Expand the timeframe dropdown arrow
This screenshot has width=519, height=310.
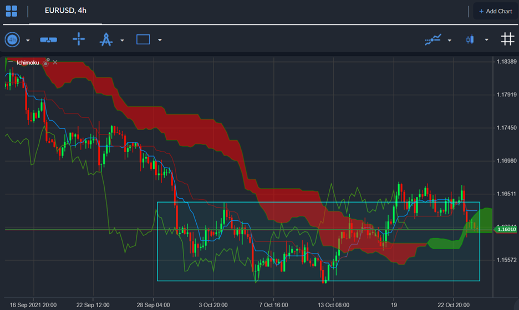click(x=28, y=40)
